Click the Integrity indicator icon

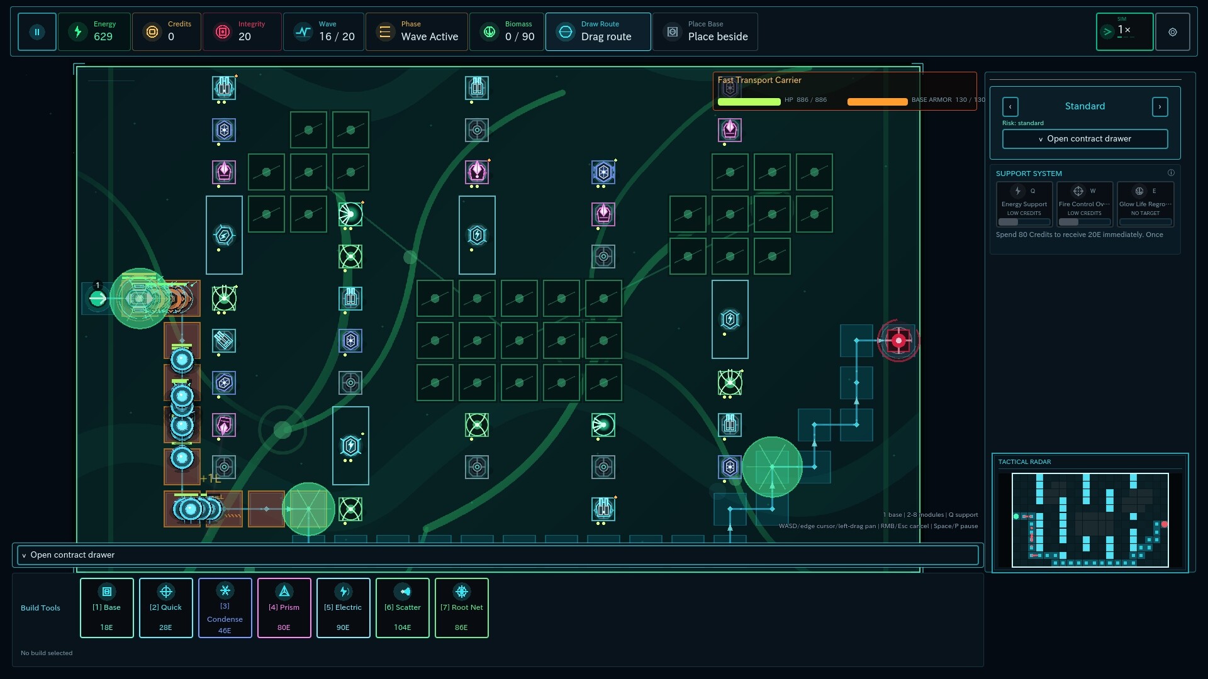pos(222,31)
